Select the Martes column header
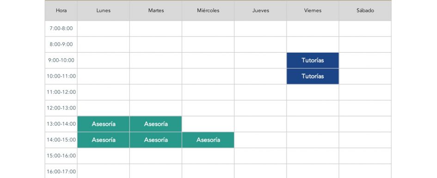The image size is (437, 178). tap(156, 11)
